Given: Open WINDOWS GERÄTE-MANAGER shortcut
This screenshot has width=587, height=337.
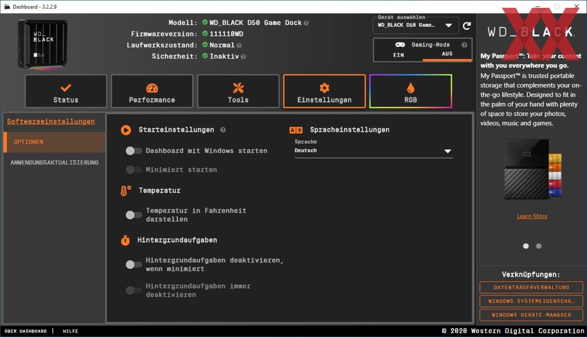Looking at the screenshot, I should (531, 315).
